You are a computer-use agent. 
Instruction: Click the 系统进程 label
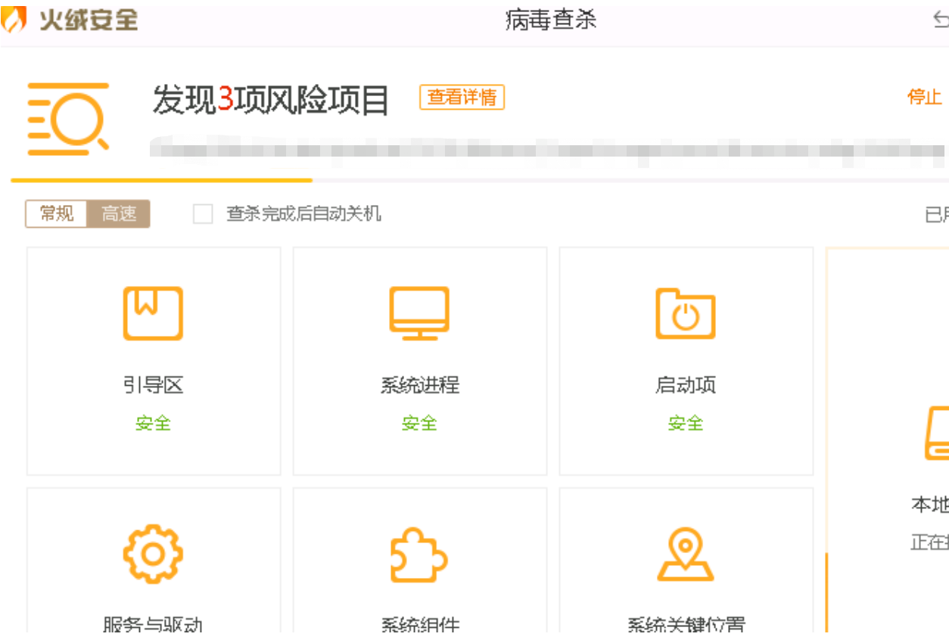pyautogui.click(x=419, y=385)
